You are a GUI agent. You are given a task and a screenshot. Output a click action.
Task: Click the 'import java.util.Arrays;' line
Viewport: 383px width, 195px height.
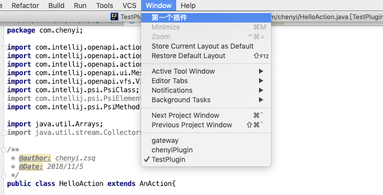(55, 124)
